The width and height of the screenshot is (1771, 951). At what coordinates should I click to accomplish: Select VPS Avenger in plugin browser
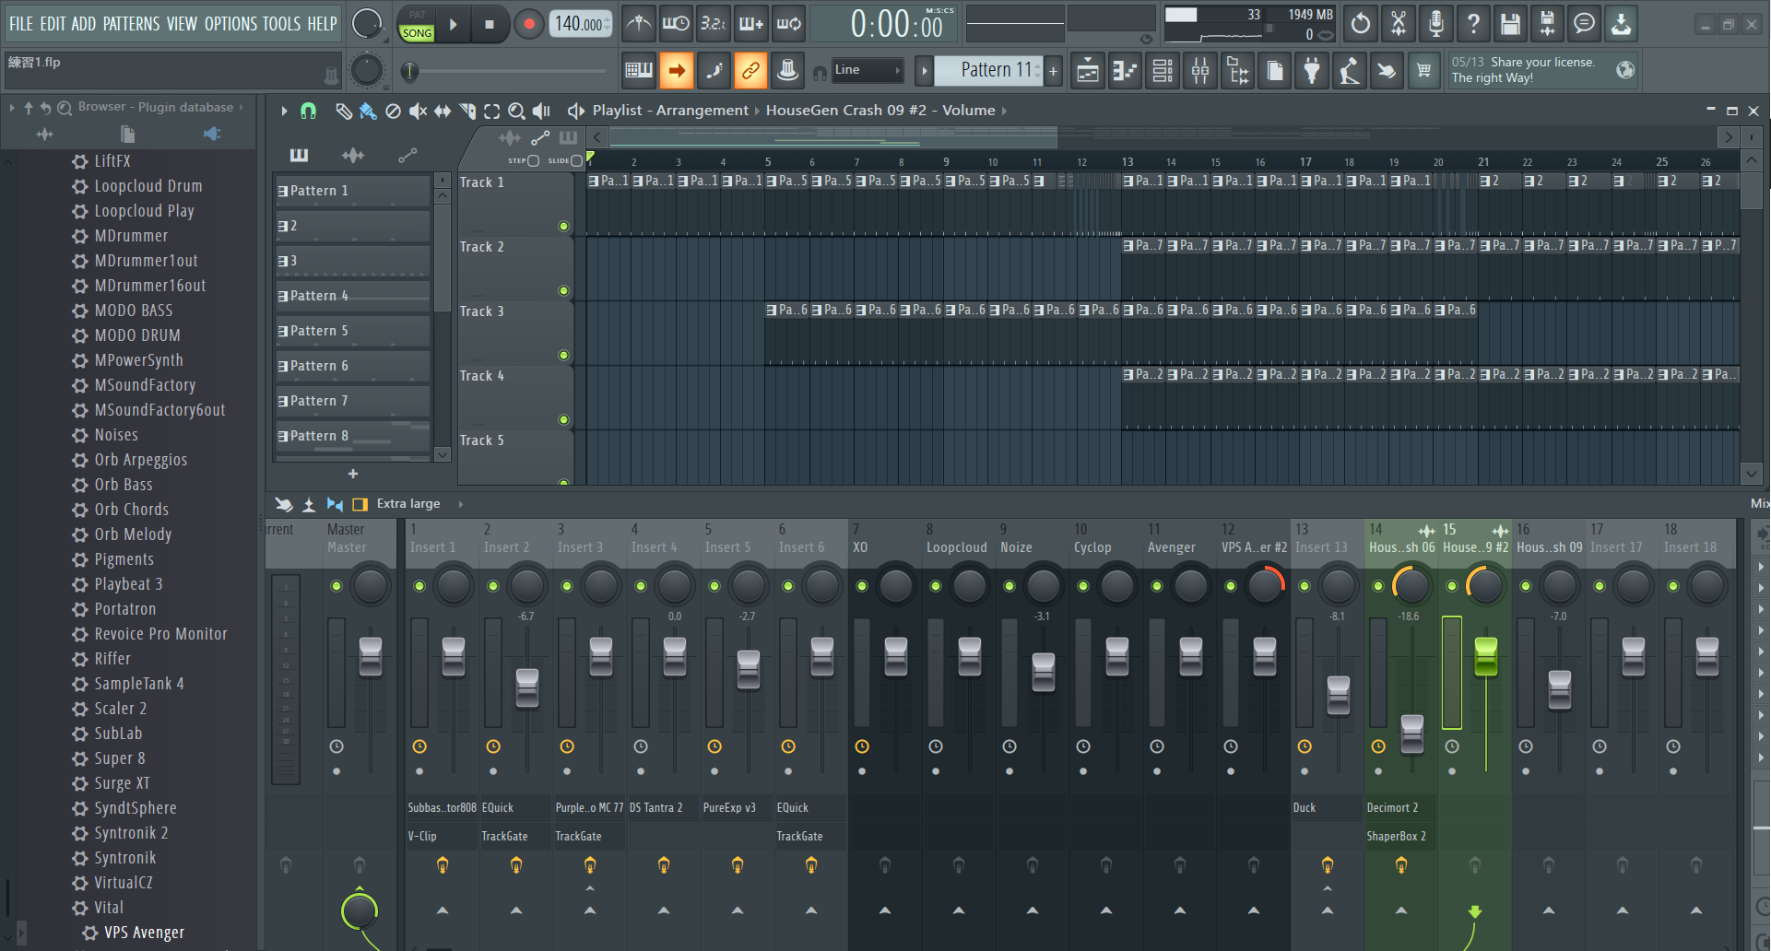[x=144, y=933]
